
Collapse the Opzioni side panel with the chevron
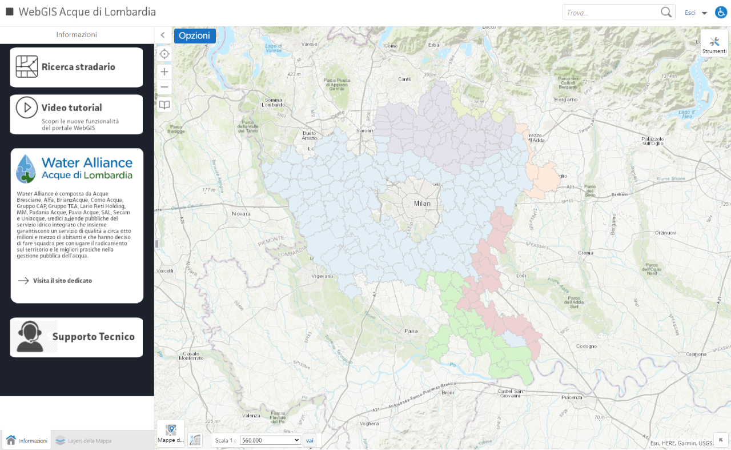click(163, 35)
